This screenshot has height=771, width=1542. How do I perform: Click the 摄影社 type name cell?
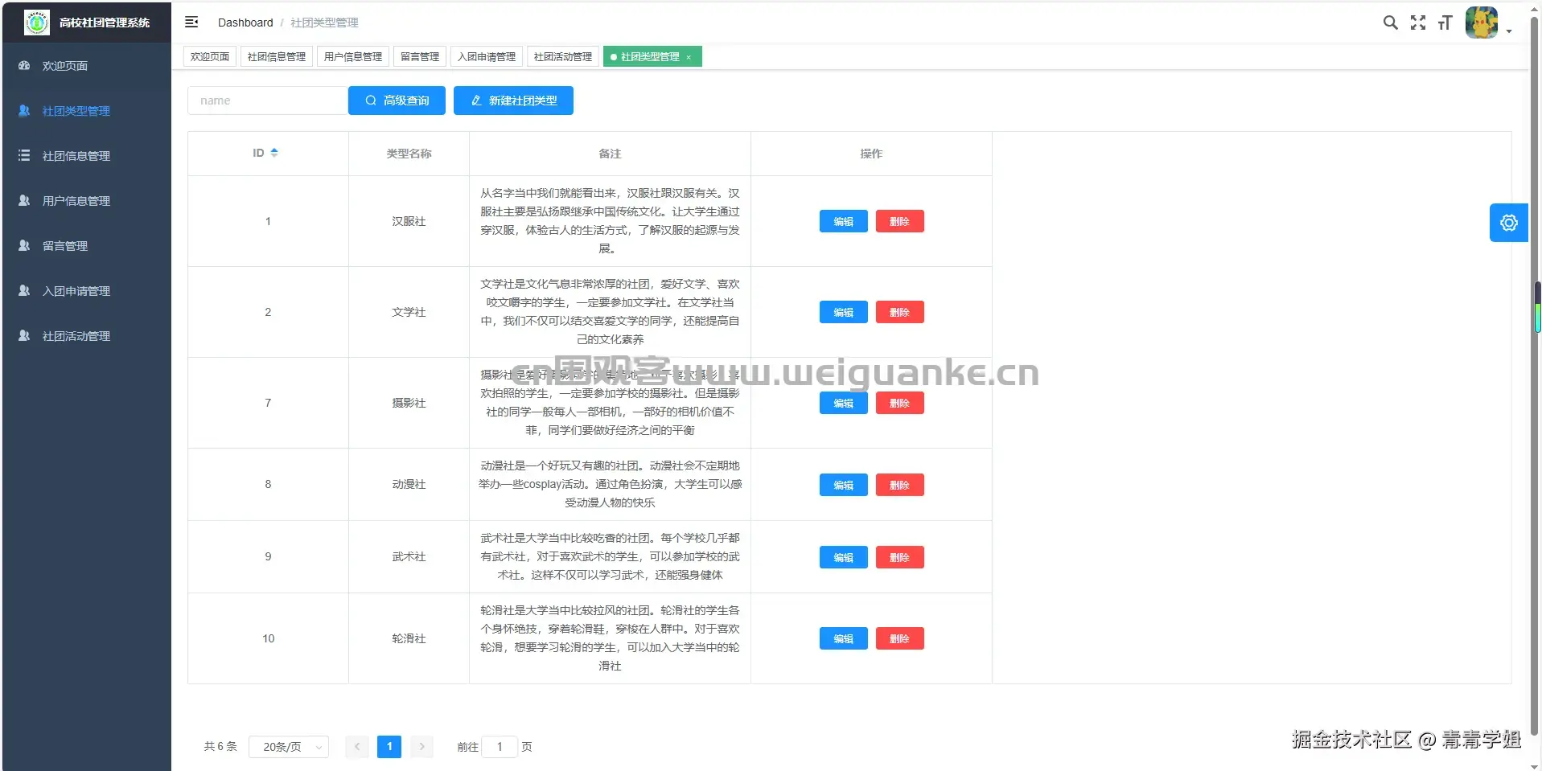tap(409, 403)
